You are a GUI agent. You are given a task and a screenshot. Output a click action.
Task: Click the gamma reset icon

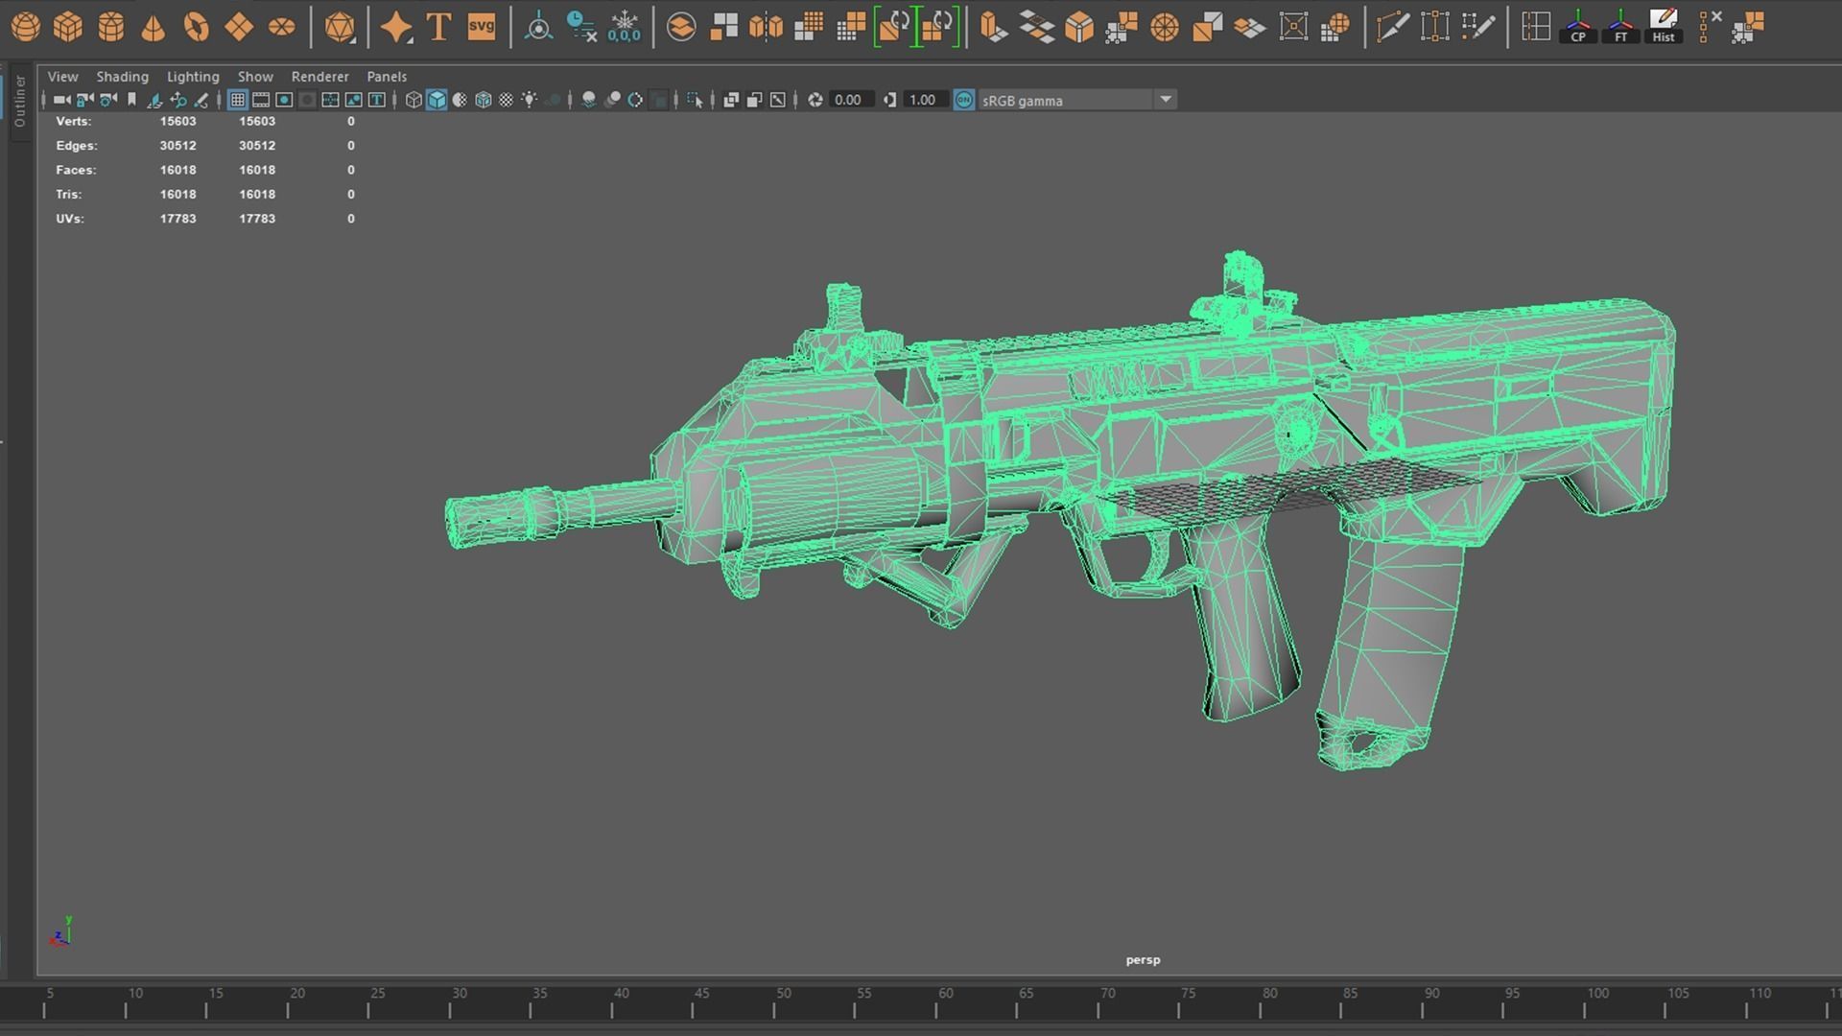[x=890, y=100]
